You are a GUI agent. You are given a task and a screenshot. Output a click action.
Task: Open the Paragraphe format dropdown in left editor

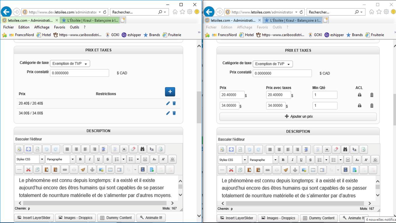[x=60, y=159]
